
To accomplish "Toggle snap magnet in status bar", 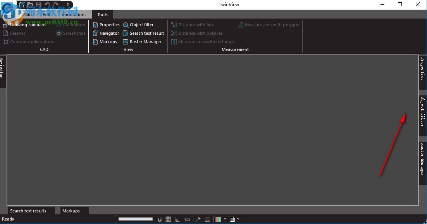I will pos(160,219).
